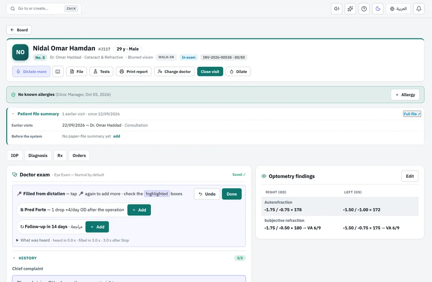Switch language to العربية
The width and height of the screenshot is (432, 282).
(398, 9)
